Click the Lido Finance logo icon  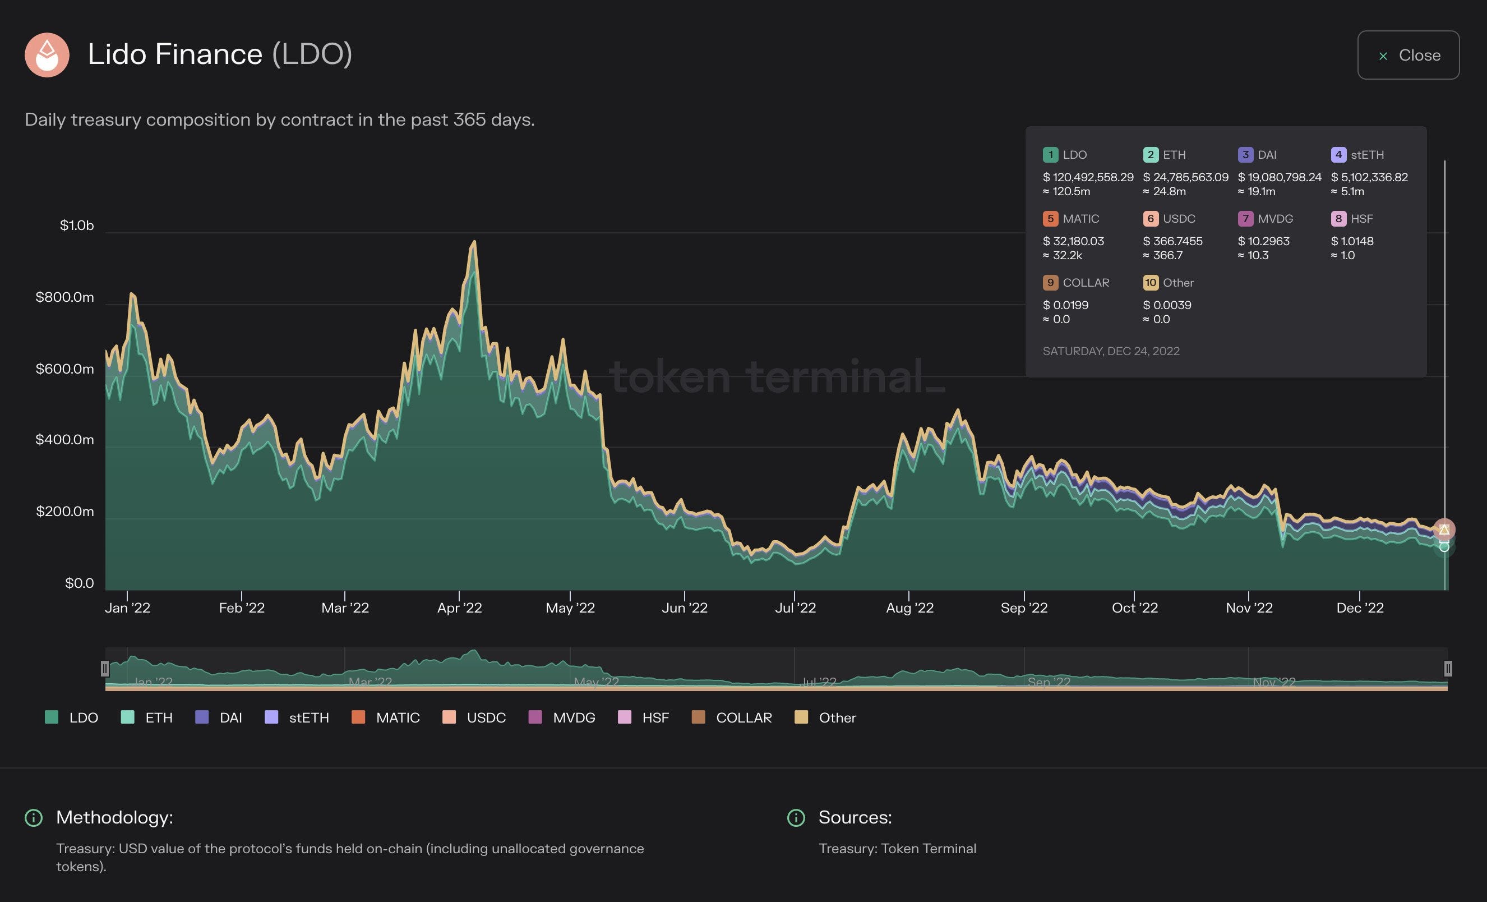47,56
